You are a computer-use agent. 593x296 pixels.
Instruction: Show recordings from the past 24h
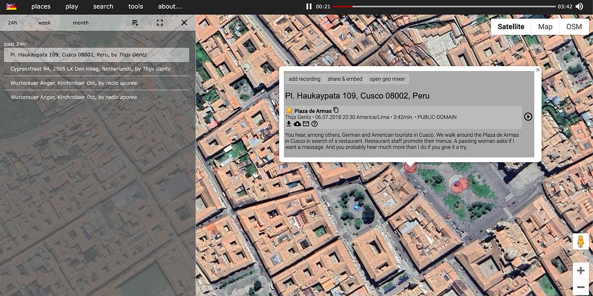pos(13,23)
